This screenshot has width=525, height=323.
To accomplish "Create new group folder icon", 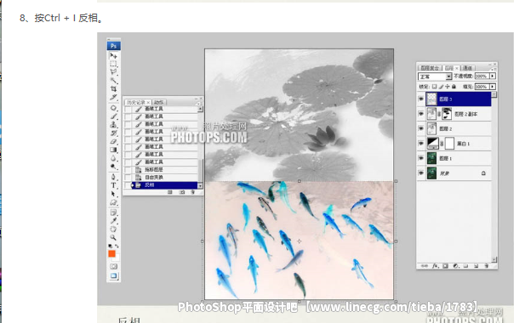I will point(465,266).
